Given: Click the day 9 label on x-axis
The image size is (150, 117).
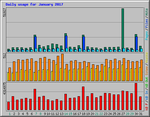Looking at the screenshot, I should 45,114.
